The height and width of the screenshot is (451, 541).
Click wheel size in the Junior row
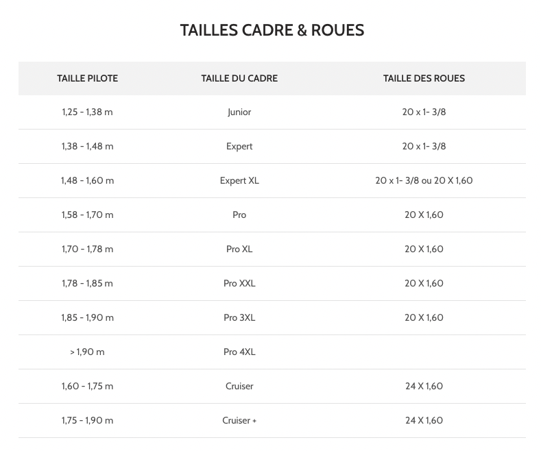(424, 112)
